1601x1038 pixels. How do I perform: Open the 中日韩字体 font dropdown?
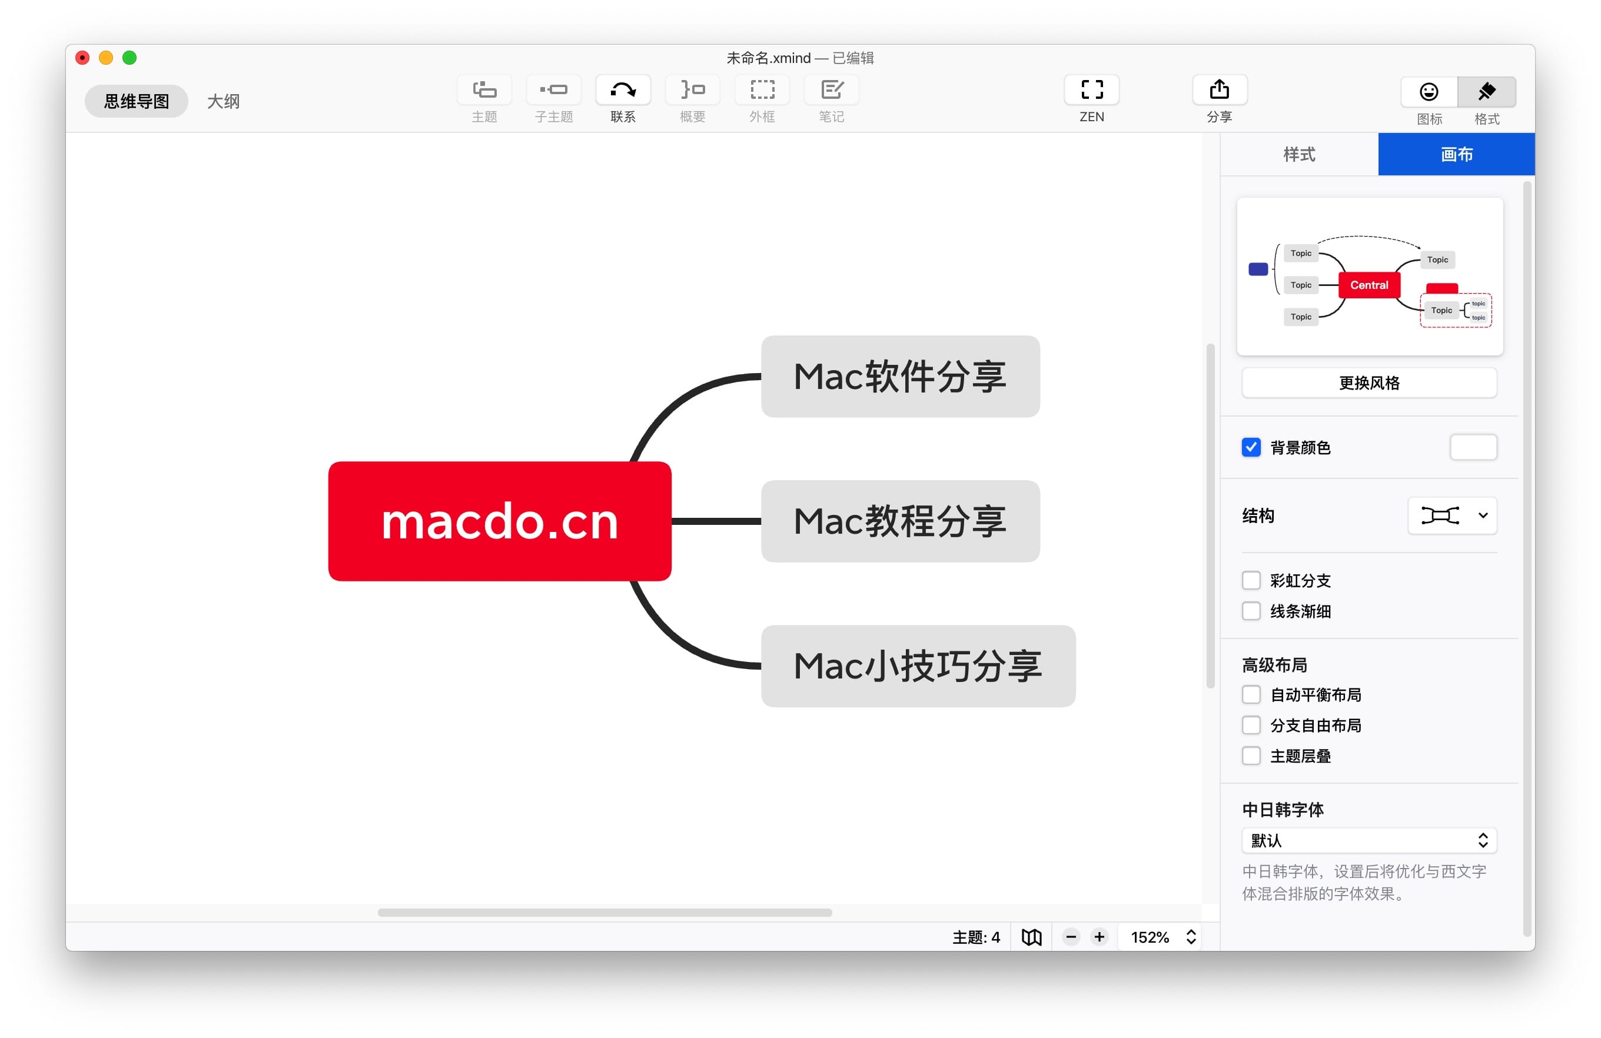click(1369, 840)
